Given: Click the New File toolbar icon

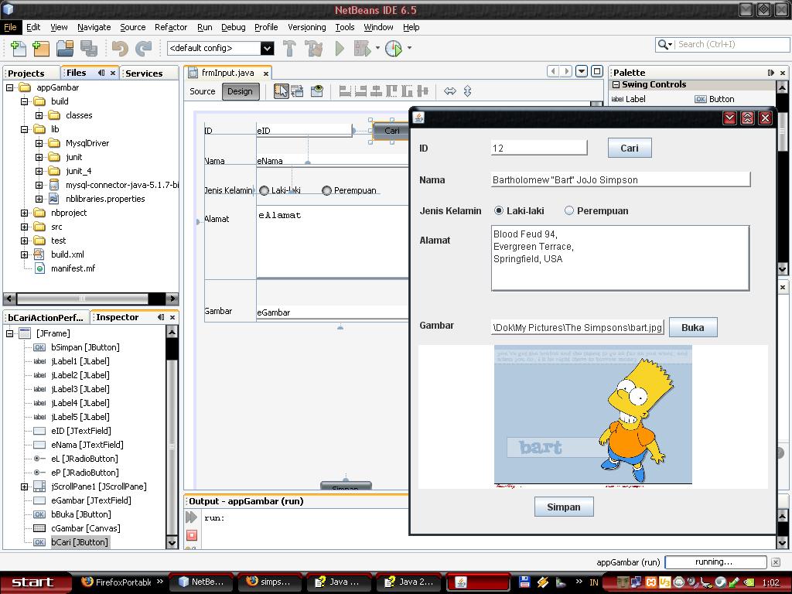Looking at the screenshot, I should point(19,48).
